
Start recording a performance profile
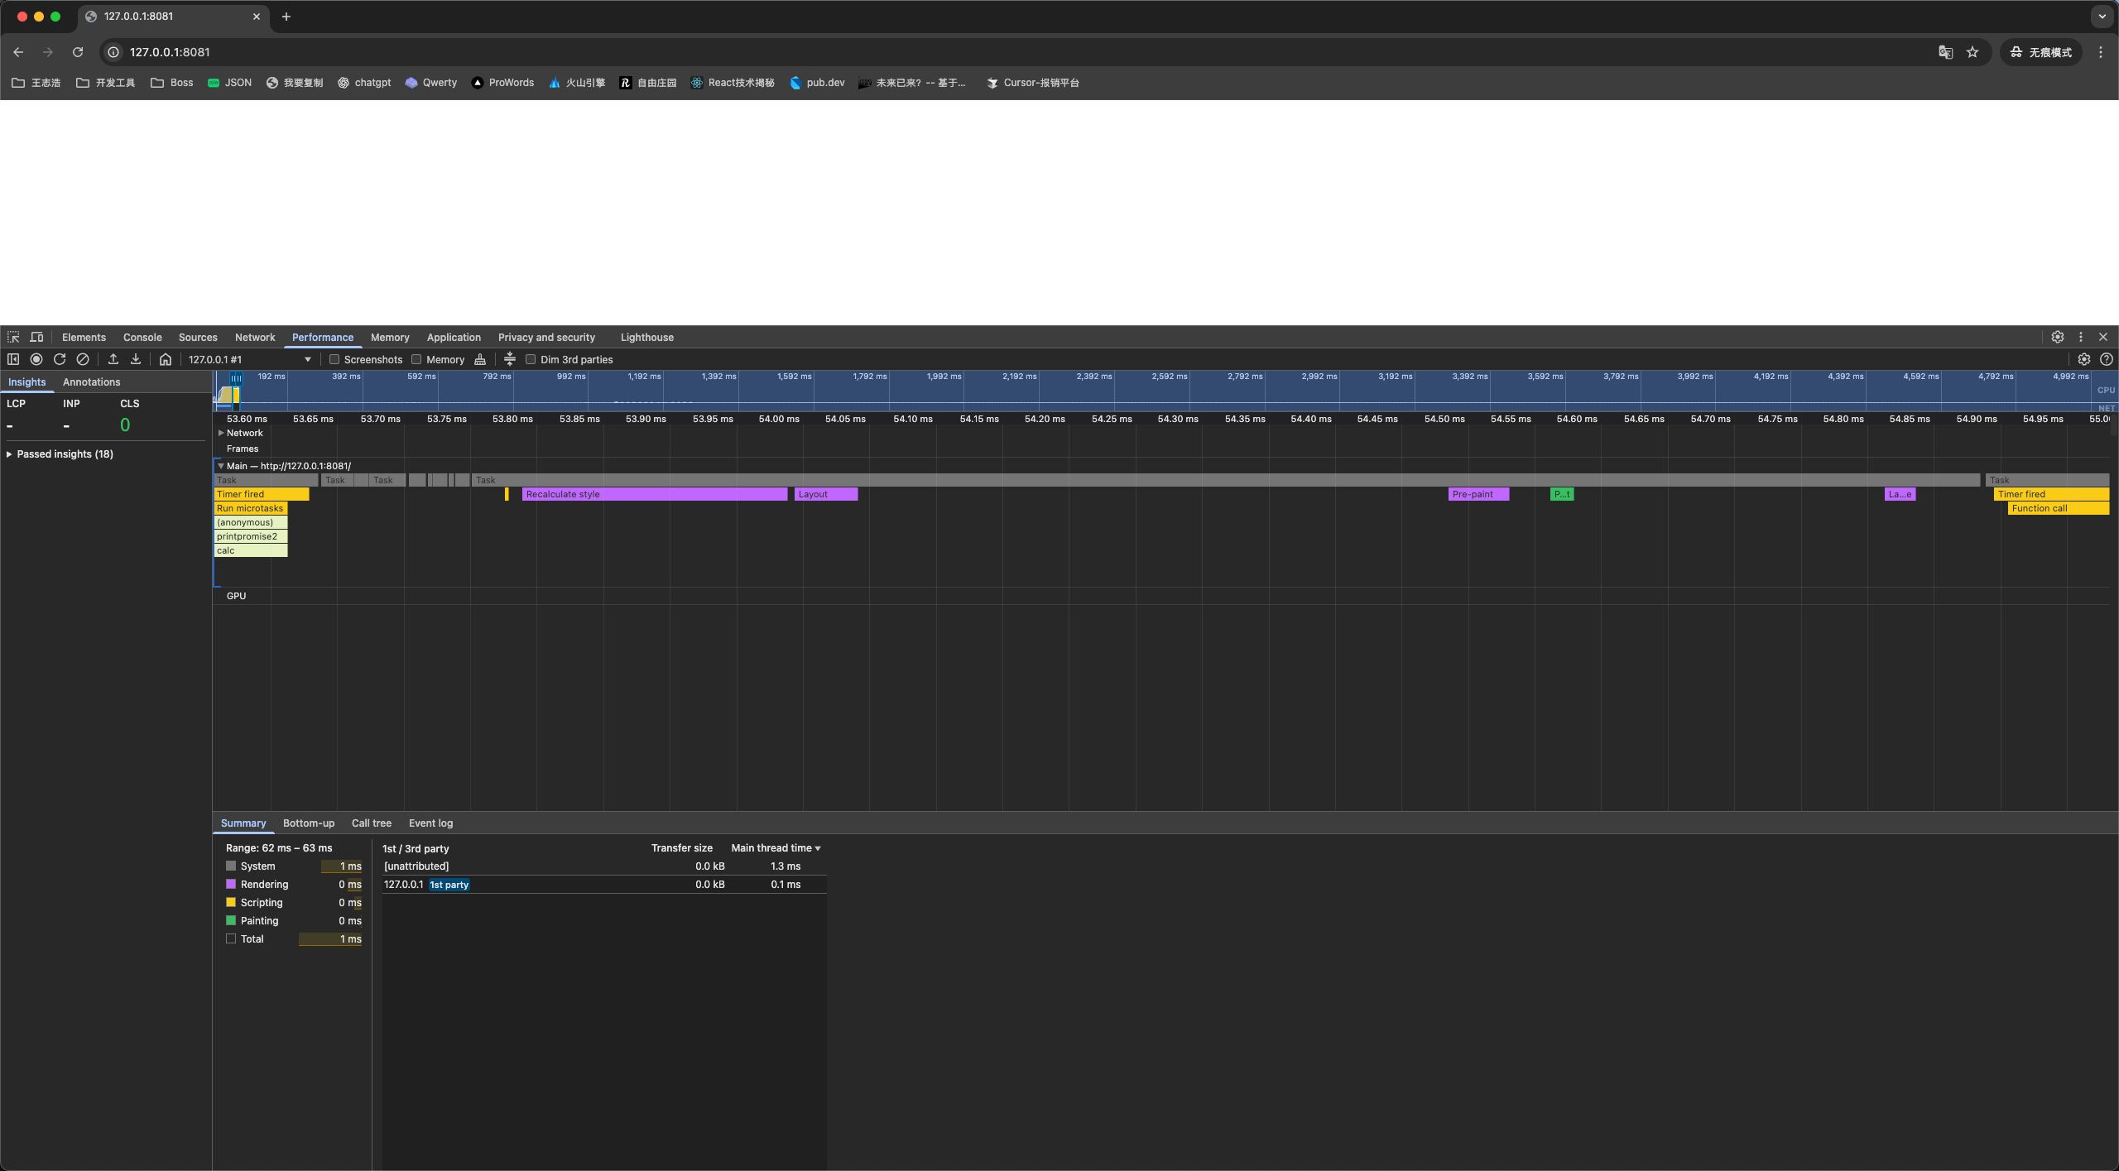[x=36, y=359]
